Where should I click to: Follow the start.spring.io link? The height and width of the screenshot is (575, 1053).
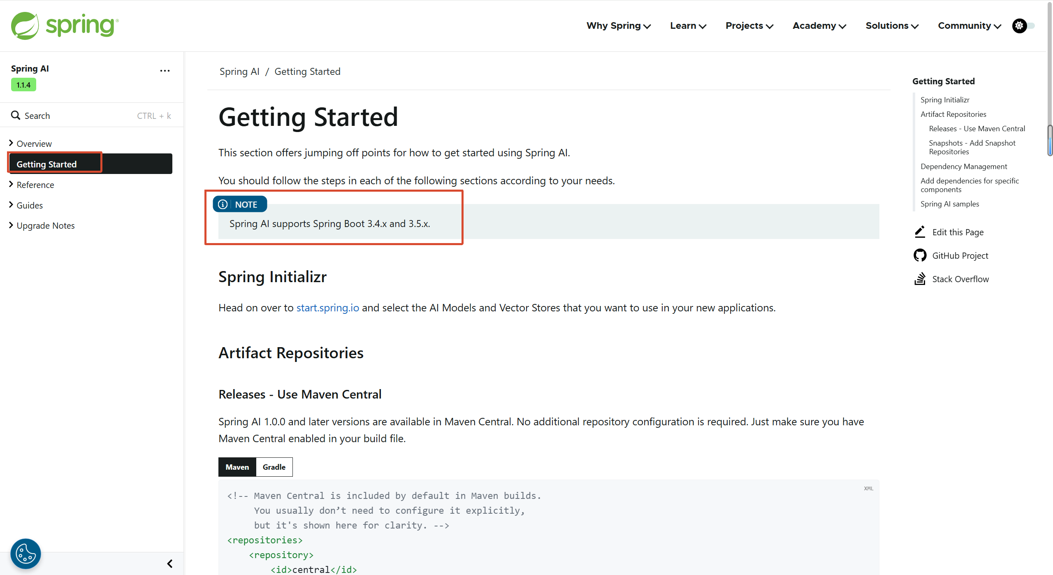327,308
